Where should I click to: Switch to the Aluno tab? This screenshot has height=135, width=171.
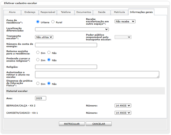[x=12, y=12]
